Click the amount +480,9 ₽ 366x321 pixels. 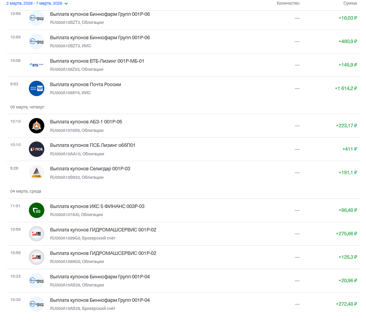pyautogui.click(x=348, y=42)
